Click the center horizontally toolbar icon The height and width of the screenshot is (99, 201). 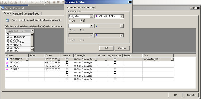point(32,2)
